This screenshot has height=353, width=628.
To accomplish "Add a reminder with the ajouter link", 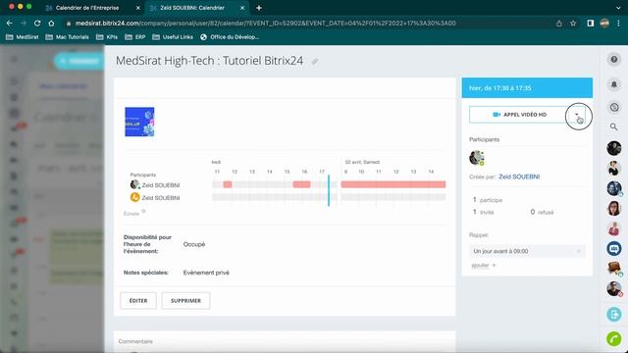I will point(483,266).
